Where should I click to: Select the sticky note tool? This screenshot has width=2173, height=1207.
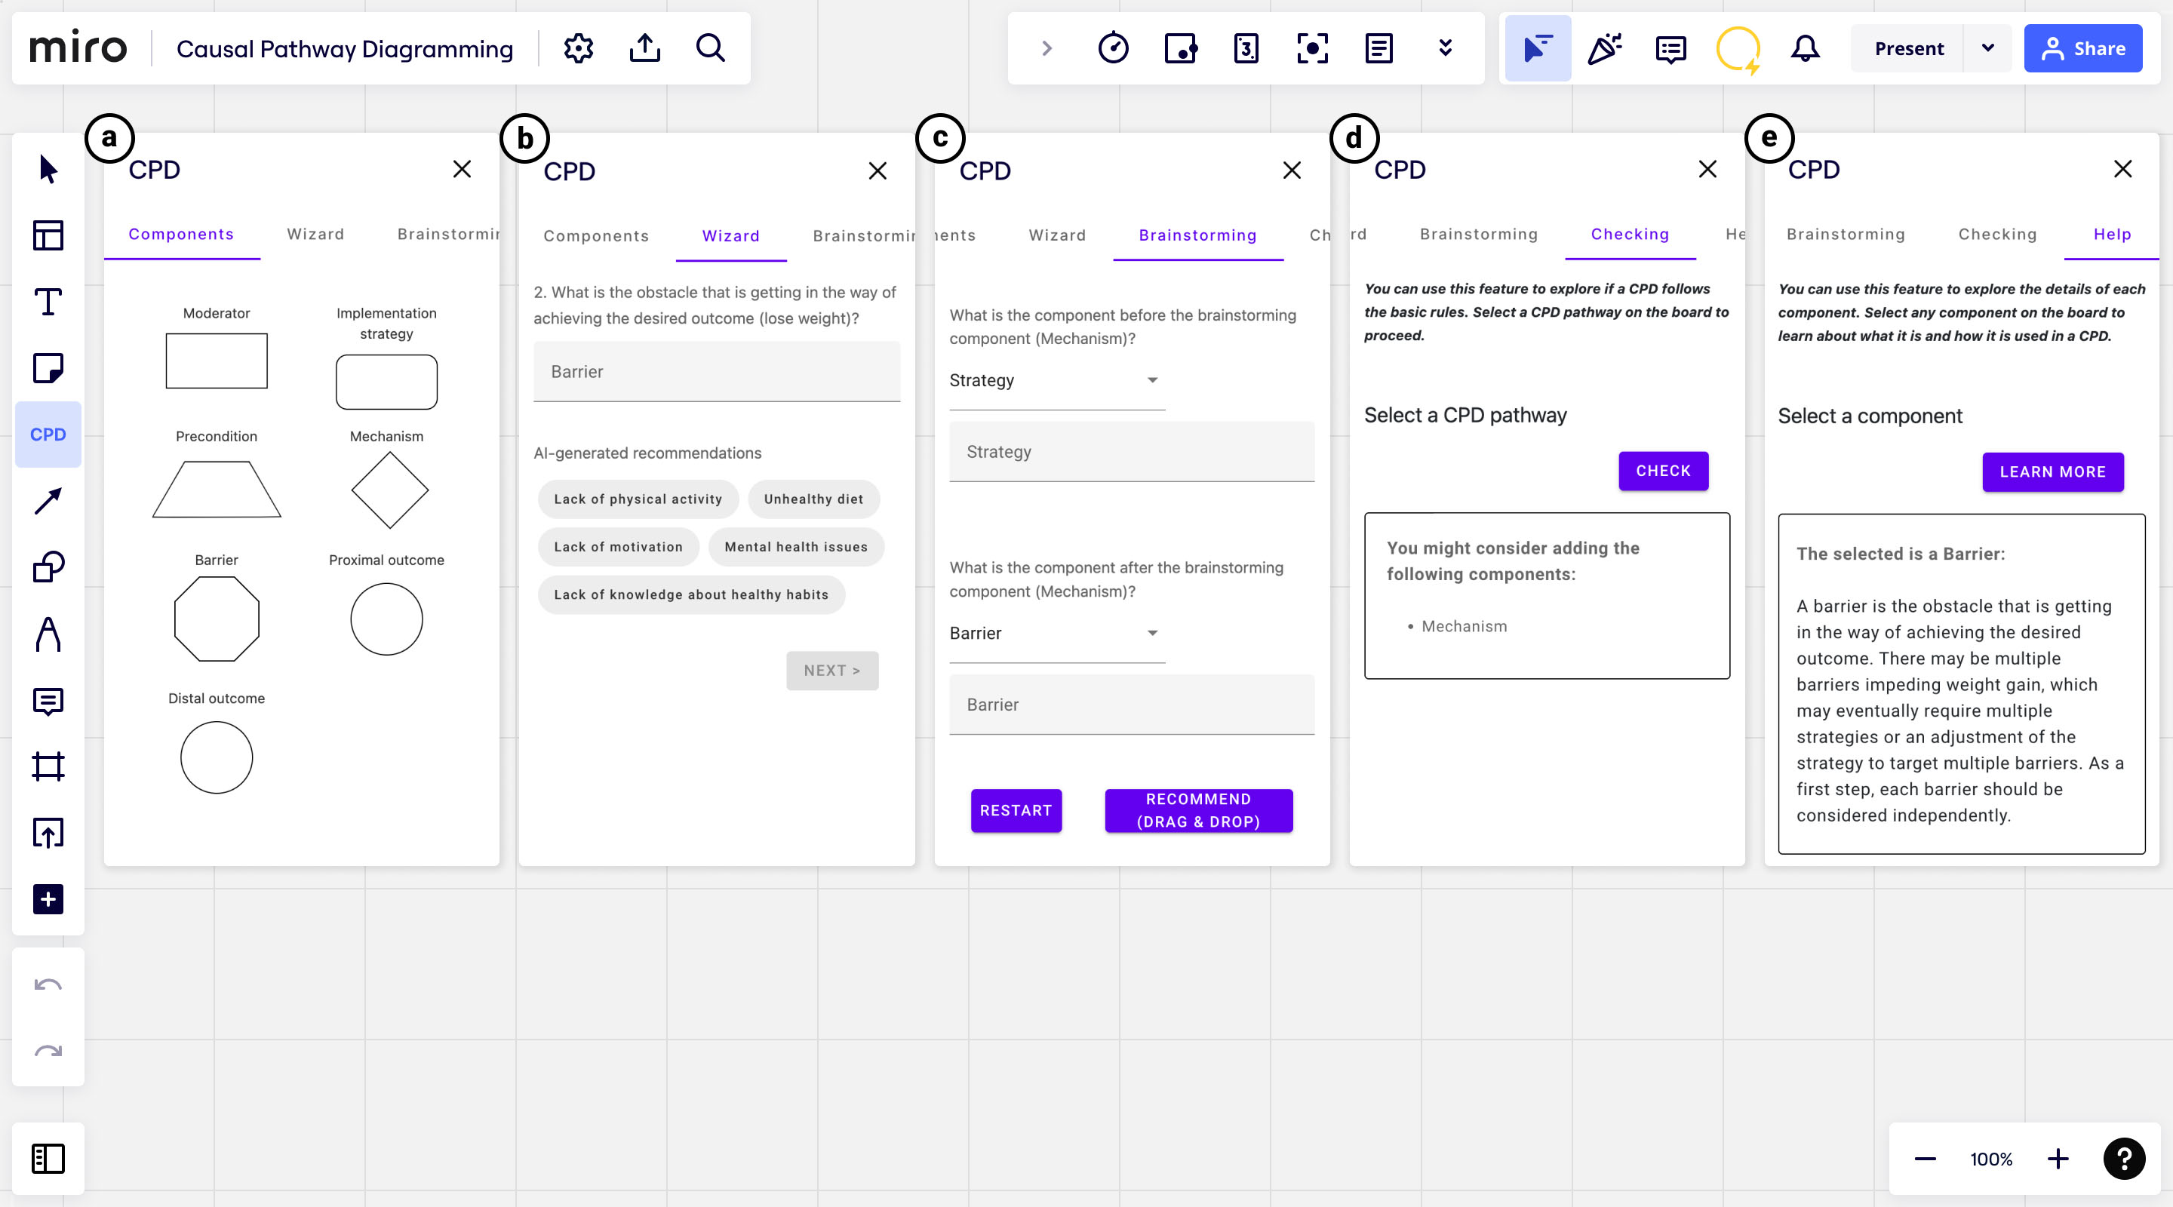click(x=48, y=367)
